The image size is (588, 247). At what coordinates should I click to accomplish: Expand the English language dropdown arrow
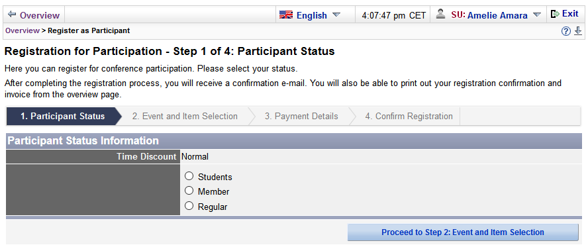pos(336,15)
